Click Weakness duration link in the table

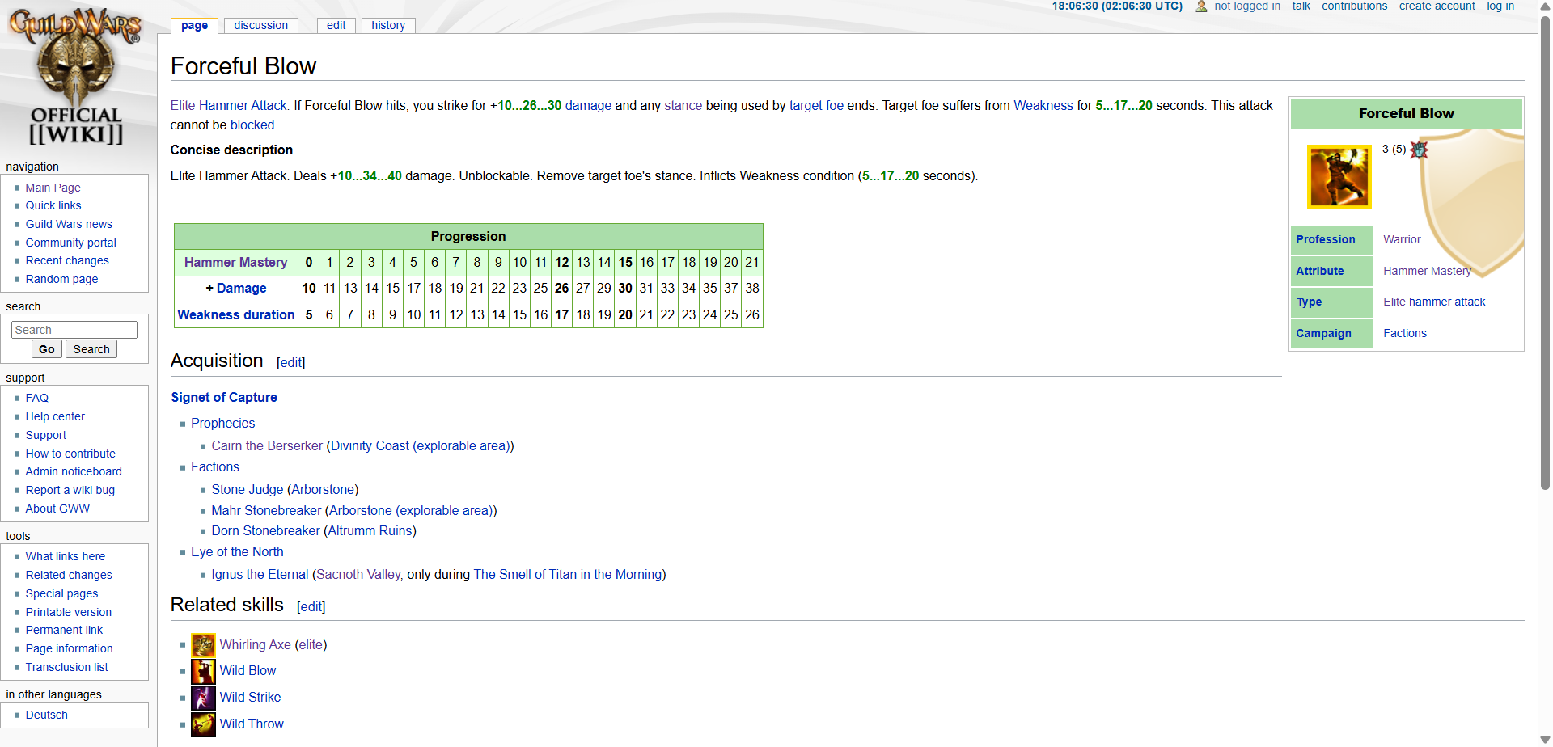pyautogui.click(x=235, y=315)
